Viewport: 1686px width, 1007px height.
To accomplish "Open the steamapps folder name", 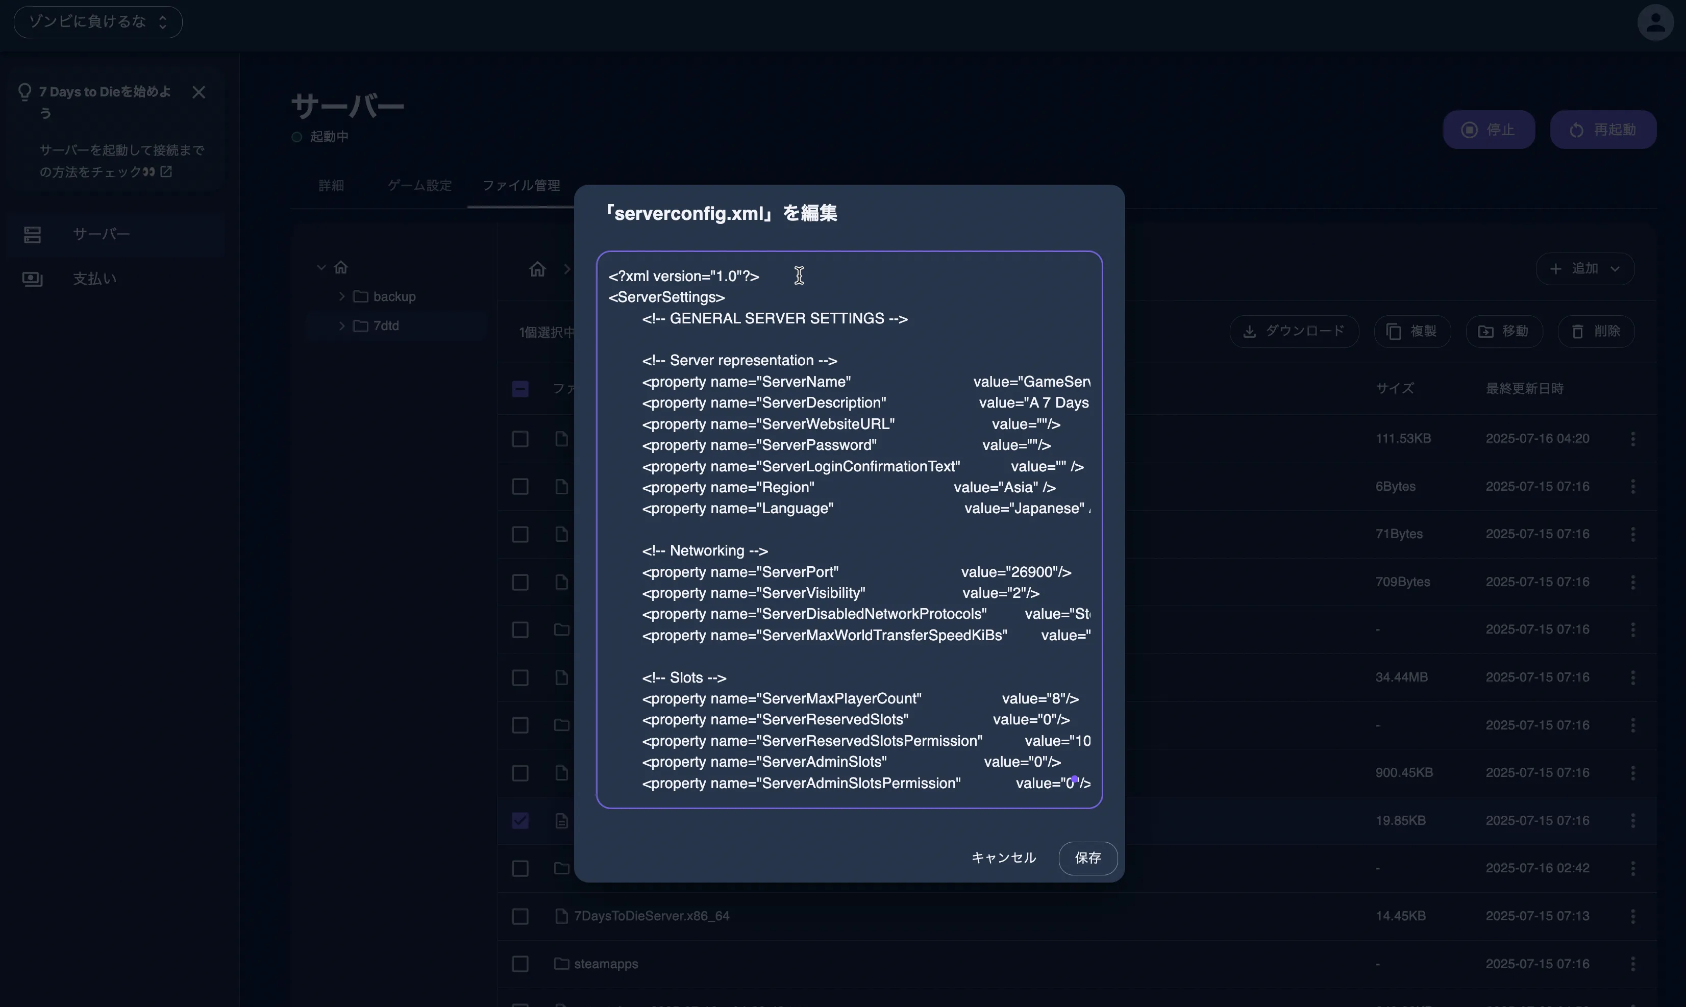I will pyautogui.click(x=606, y=964).
